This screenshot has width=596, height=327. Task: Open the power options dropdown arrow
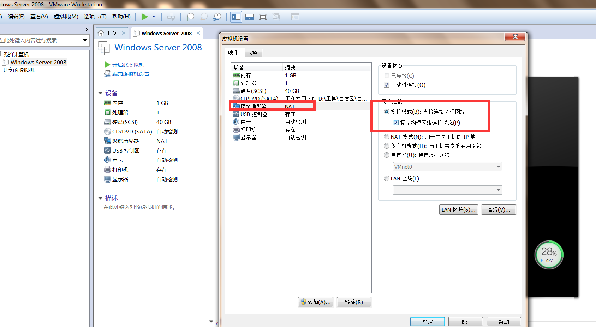154,17
